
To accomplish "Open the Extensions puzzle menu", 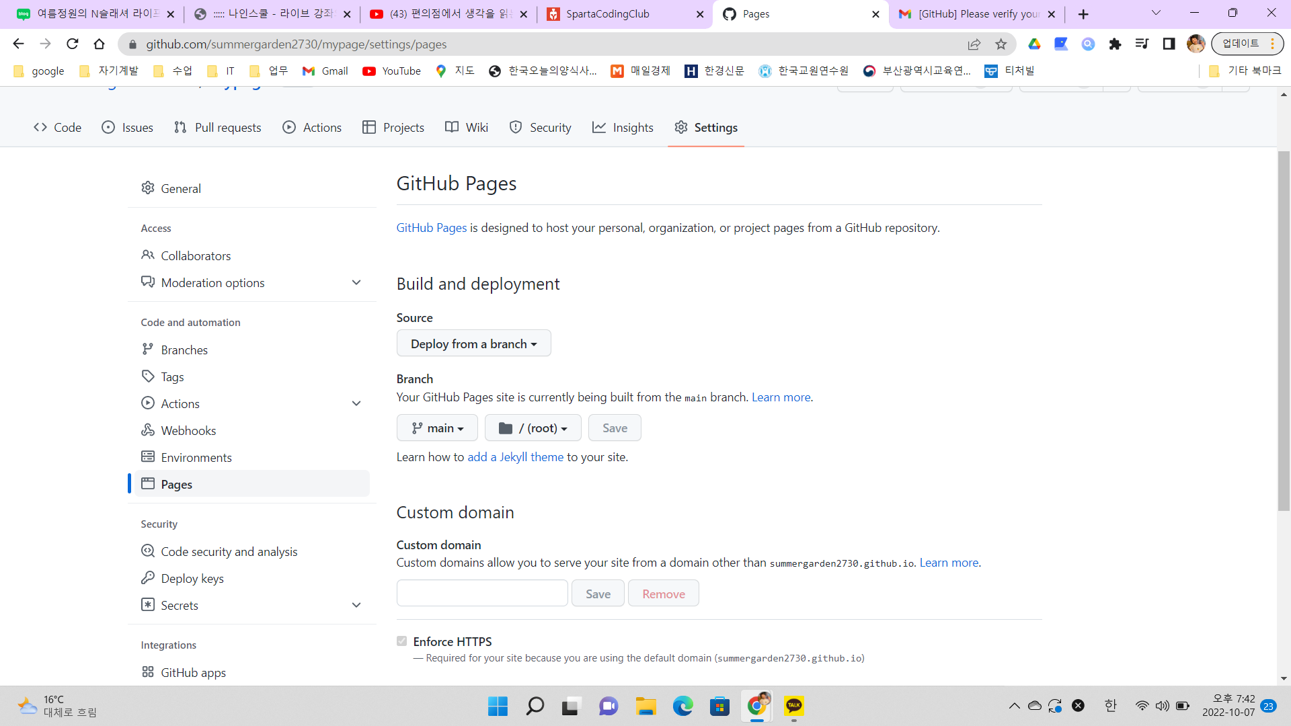I will [x=1116, y=44].
